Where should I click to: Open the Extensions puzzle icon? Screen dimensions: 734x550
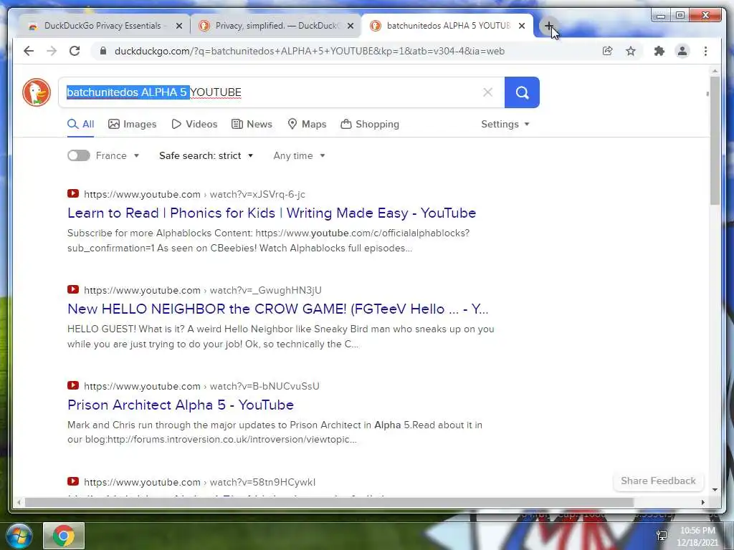[x=659, y=51]
